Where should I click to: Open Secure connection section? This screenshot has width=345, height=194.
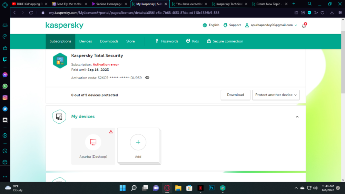pos(225,41)
